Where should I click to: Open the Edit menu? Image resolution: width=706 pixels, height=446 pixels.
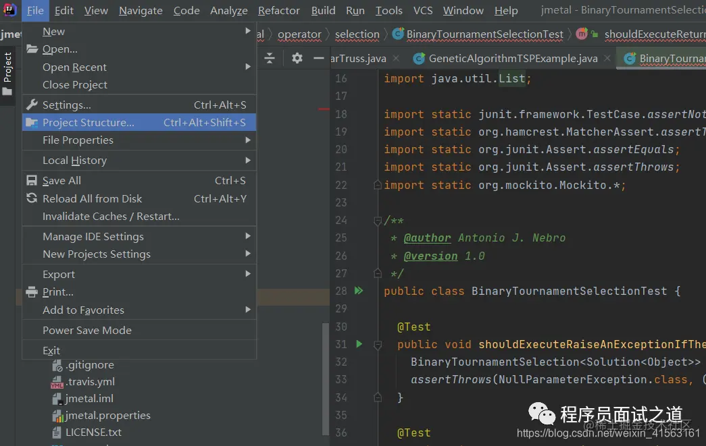click(64, 10)
